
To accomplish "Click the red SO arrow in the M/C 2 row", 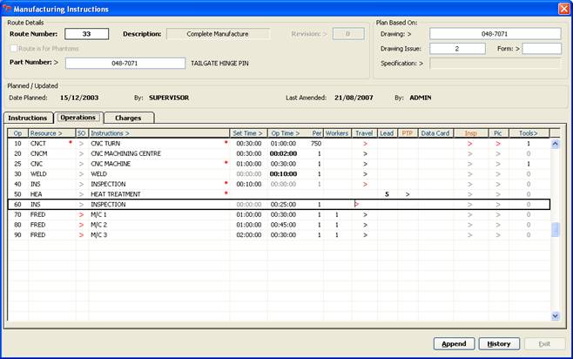I will 82,225.
